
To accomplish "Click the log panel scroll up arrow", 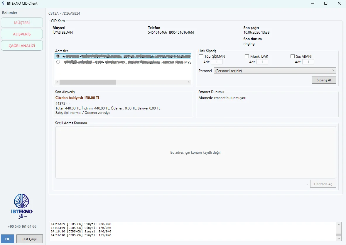I will pos(339,225).
